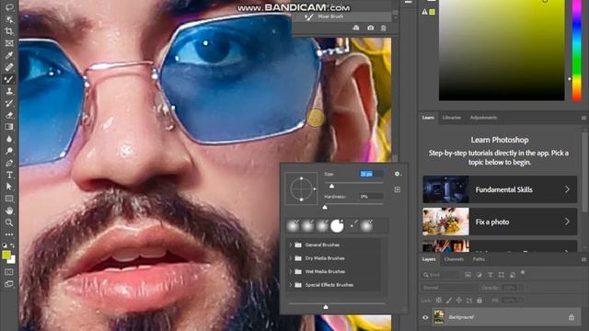Screen dimensions: 589x331
Task: Toggle type layer filter in Layers
Action: click(x=491, y=275)
